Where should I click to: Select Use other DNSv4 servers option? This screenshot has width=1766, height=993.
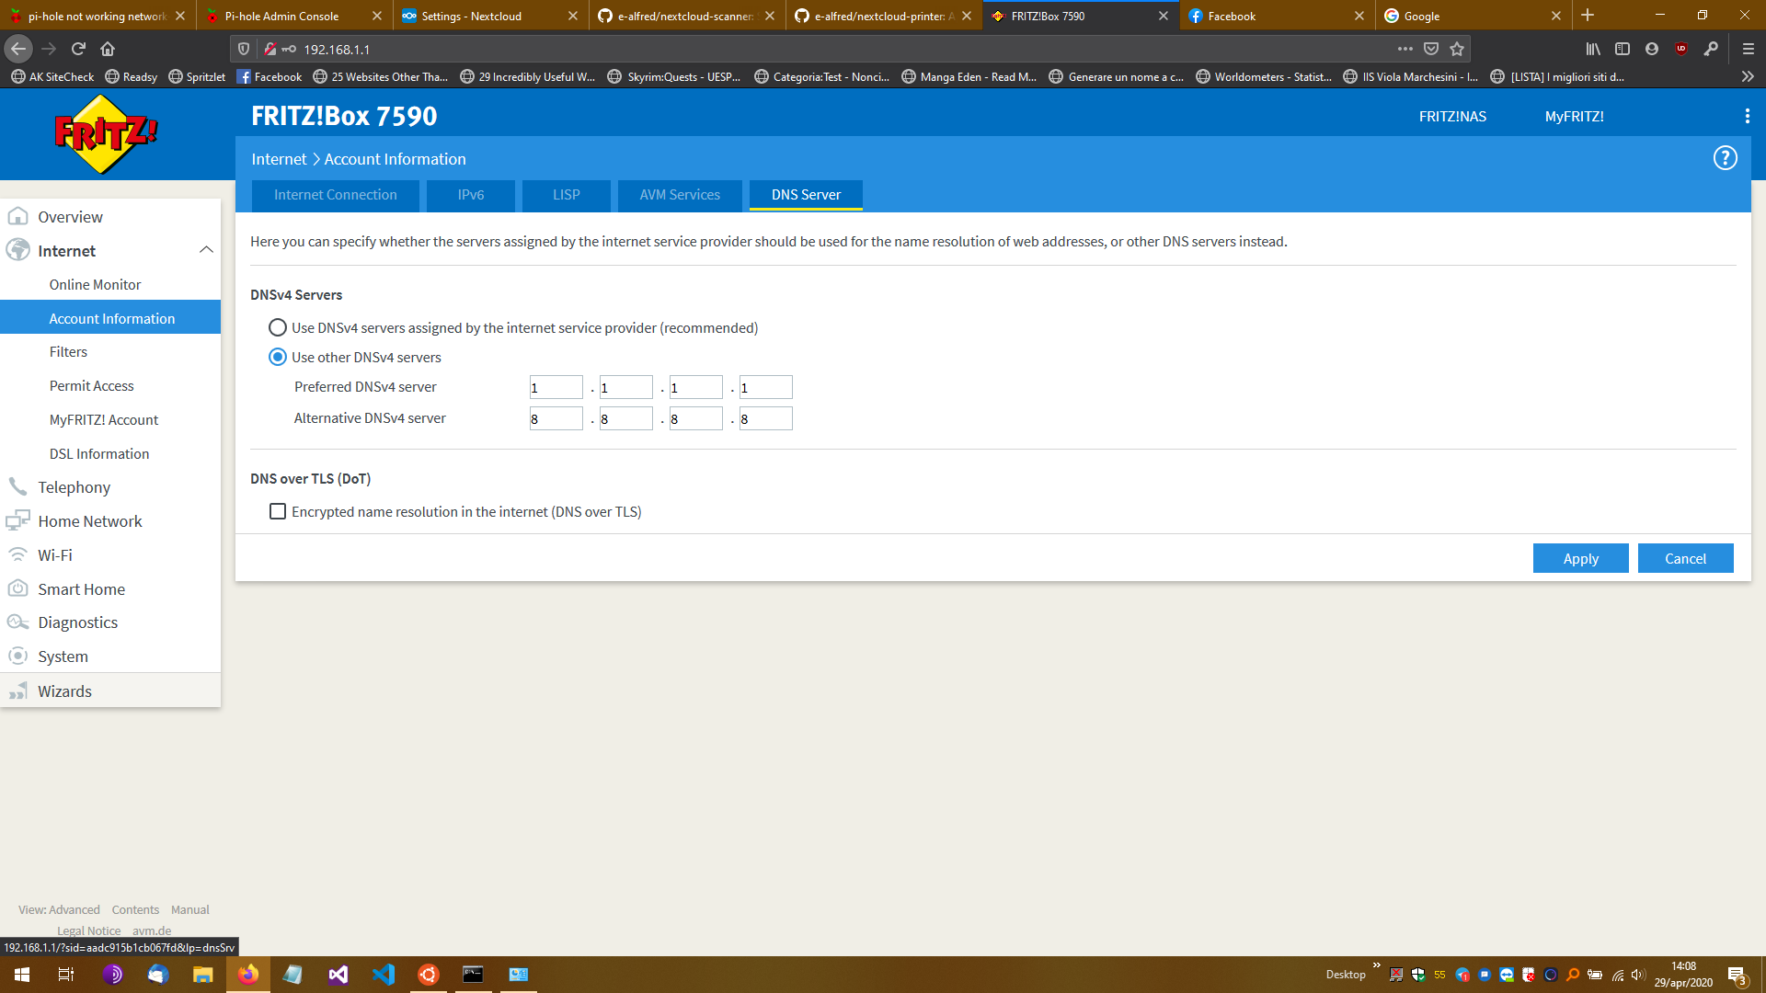(277, 358)
